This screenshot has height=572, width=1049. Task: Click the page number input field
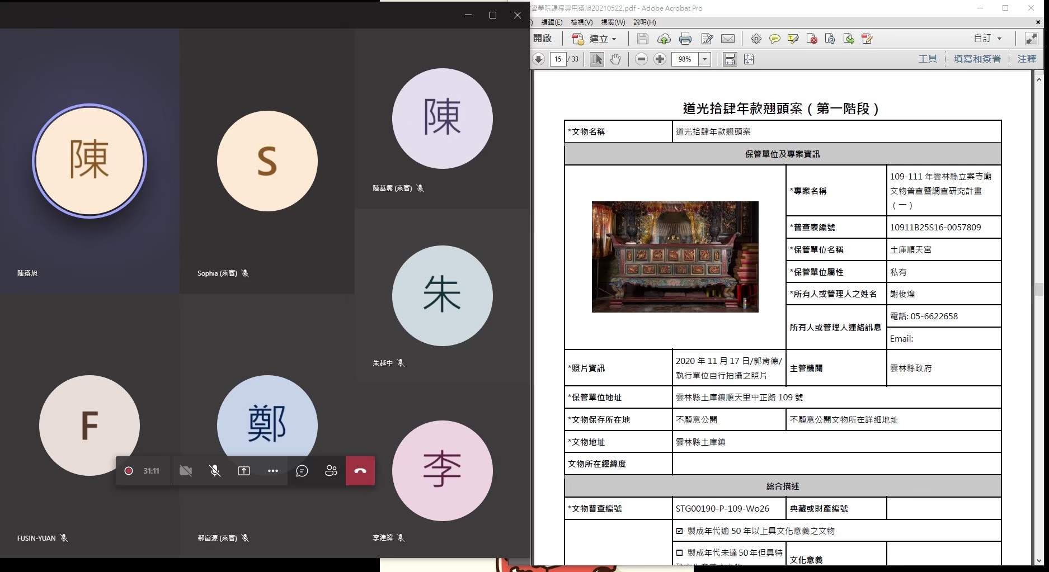pyautogui.click(x=558, y=59)
